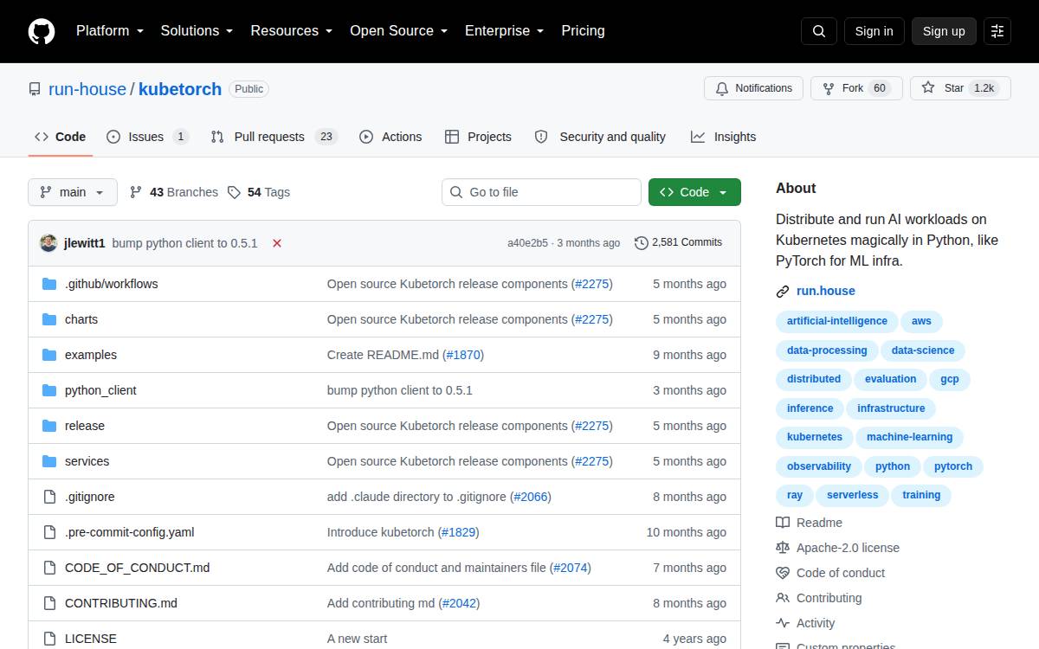Click the Contributing people icon
The width and height of the screenshot is (1039, 649).
click(783, 598)
